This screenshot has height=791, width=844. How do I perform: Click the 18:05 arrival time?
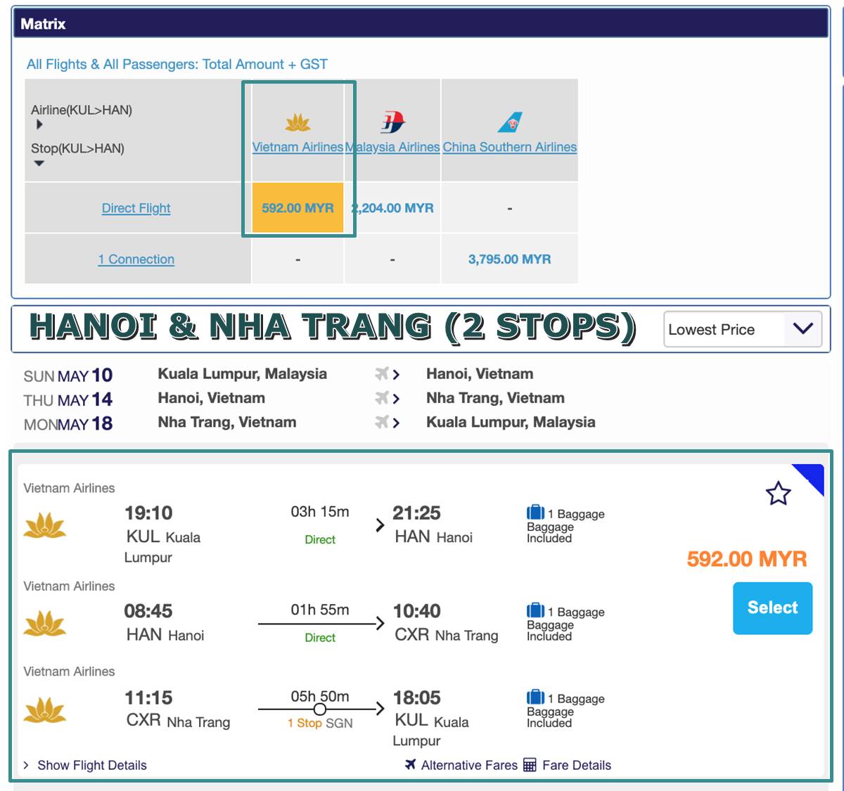point(416,697)
